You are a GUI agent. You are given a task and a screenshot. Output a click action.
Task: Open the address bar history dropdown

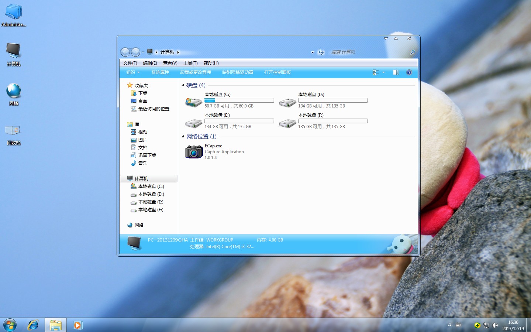point(313,52)
